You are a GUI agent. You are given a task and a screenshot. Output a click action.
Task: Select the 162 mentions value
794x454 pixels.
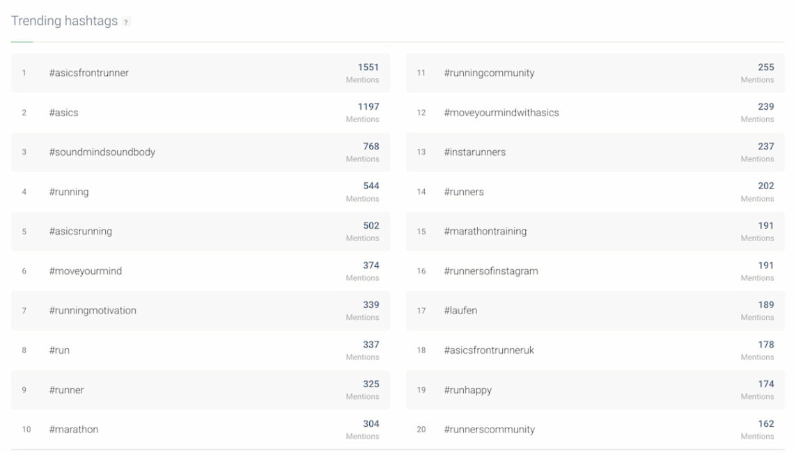[765, 423]
